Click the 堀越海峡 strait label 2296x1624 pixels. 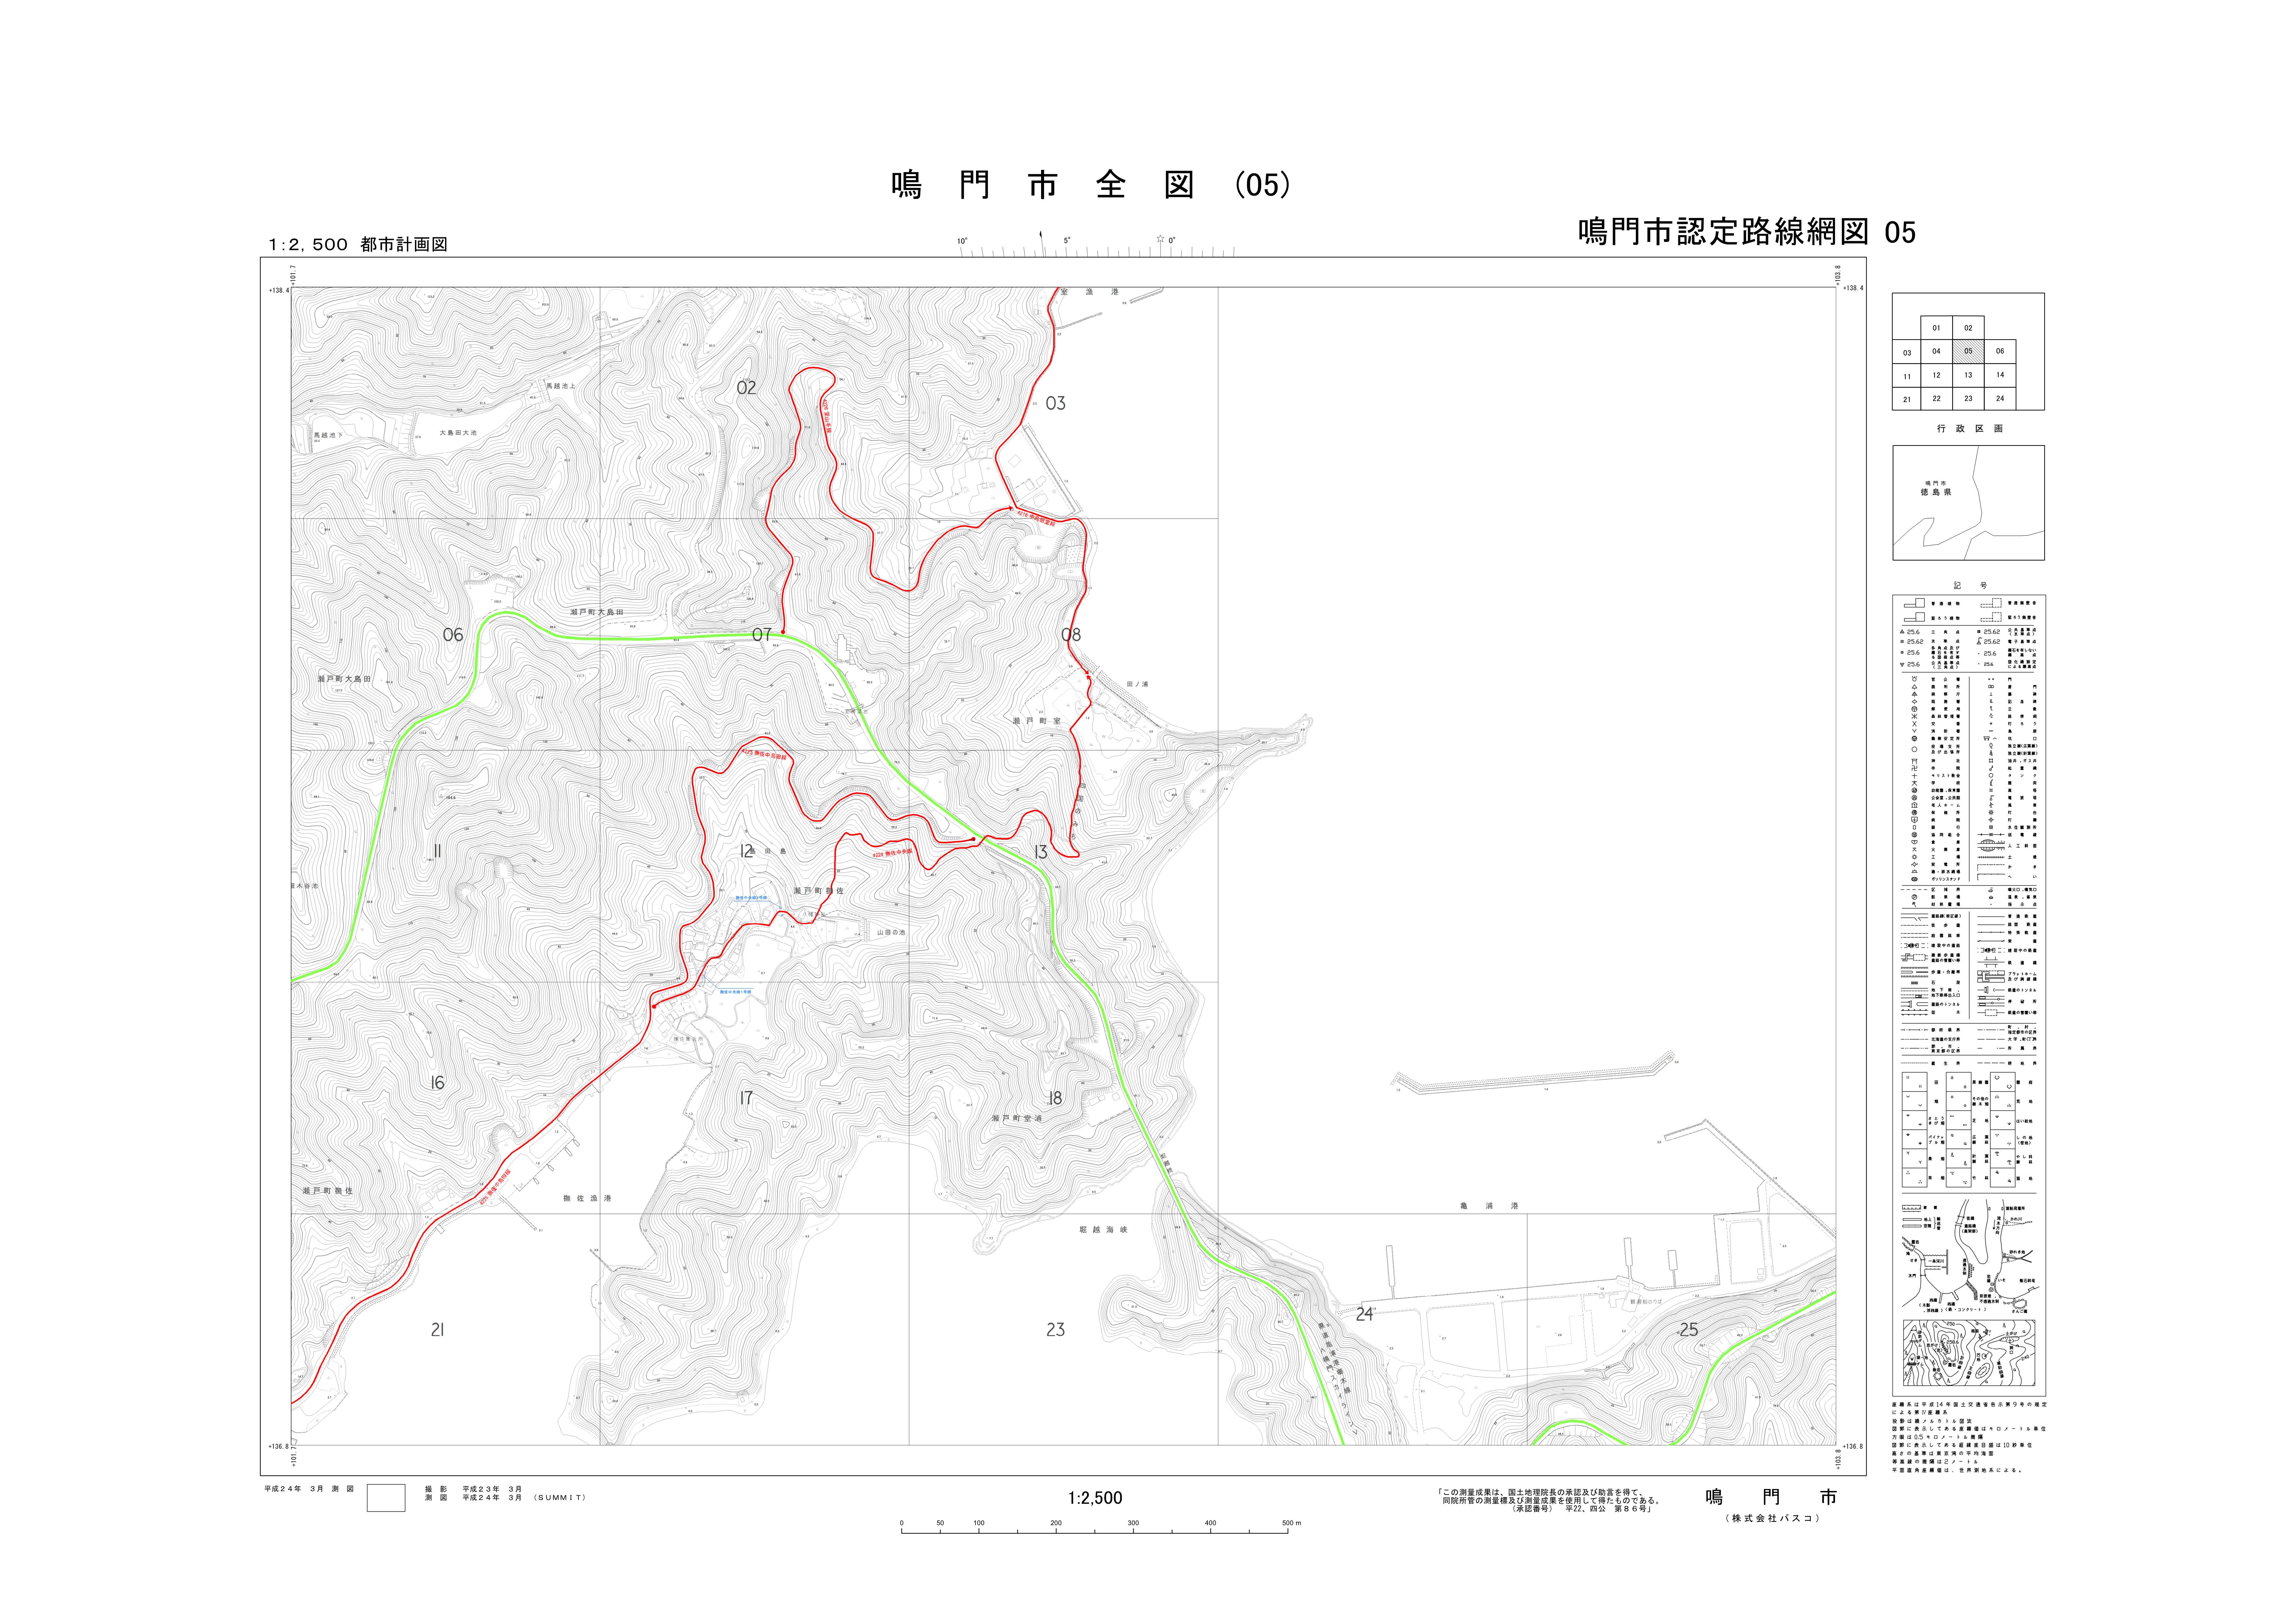point(1103,1230)
